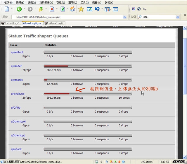Open the 檔案(F) menu
This screenshot has height=164, width=187.
pos(8,3)
